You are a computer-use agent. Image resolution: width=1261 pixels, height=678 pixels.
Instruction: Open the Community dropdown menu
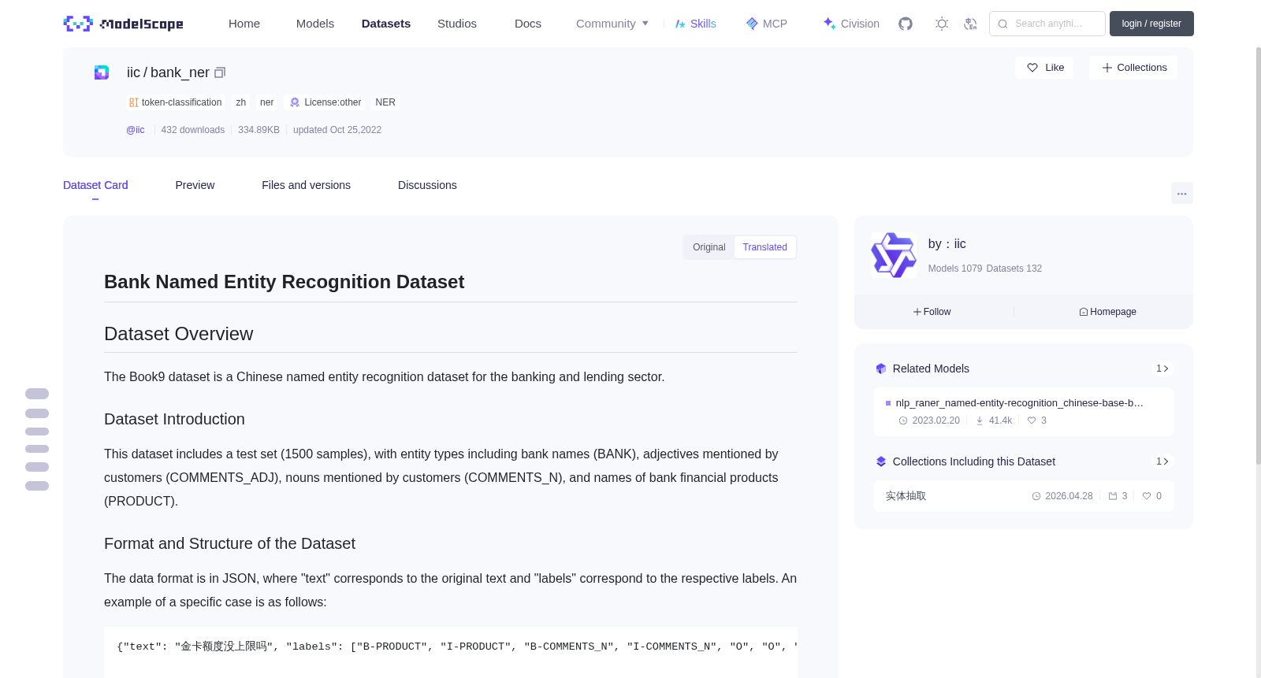tap(612, 24)
